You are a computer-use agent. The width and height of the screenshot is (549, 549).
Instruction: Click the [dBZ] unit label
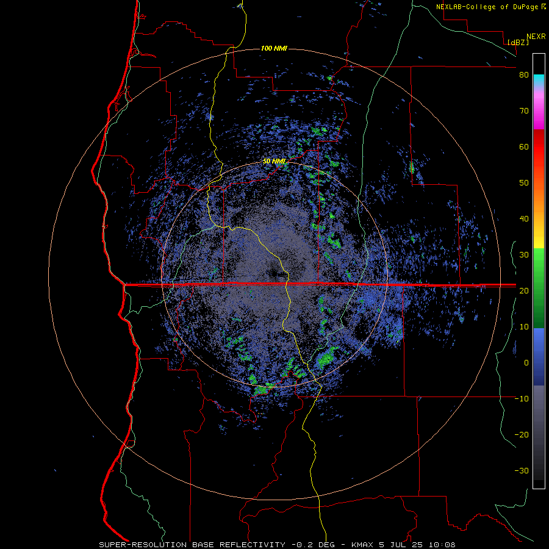[518, 42]
